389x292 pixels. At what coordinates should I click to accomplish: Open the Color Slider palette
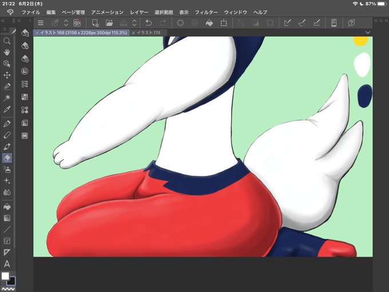click(x=25, y=84)
